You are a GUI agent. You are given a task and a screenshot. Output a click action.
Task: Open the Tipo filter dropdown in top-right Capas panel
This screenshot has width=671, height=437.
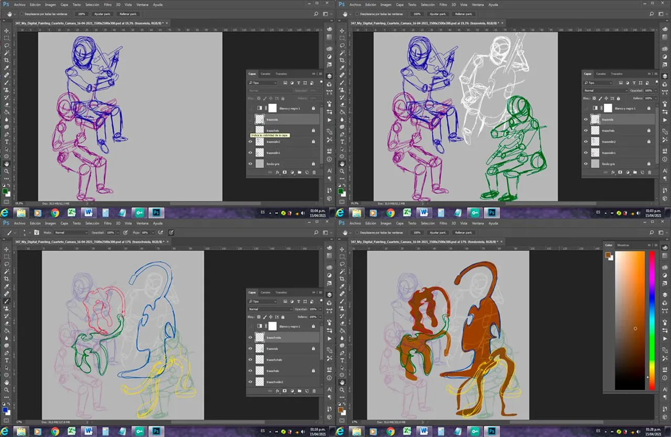click(598, 83)
